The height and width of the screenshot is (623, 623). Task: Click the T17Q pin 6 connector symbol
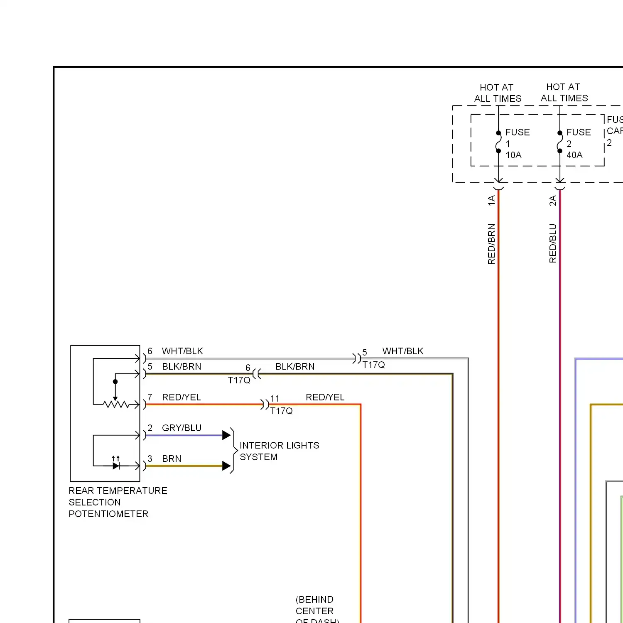coord(257,374)
